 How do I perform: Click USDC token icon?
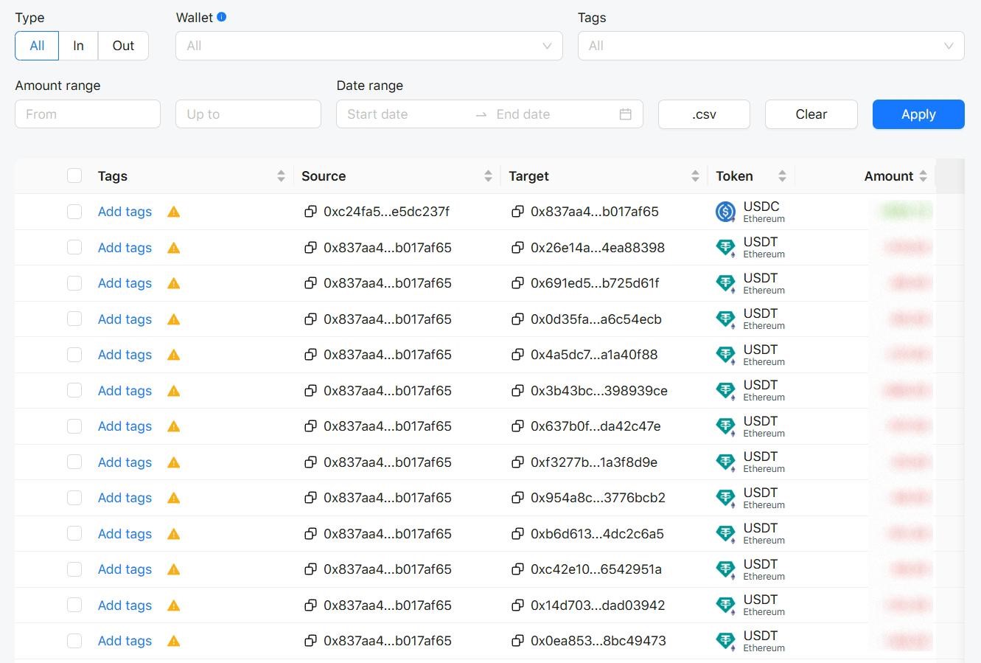click(726, 212)
